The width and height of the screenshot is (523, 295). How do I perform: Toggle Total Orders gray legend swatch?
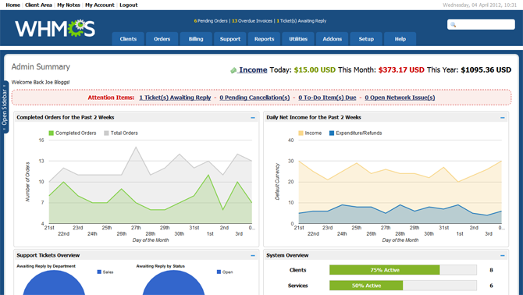(x=106, y=133)
